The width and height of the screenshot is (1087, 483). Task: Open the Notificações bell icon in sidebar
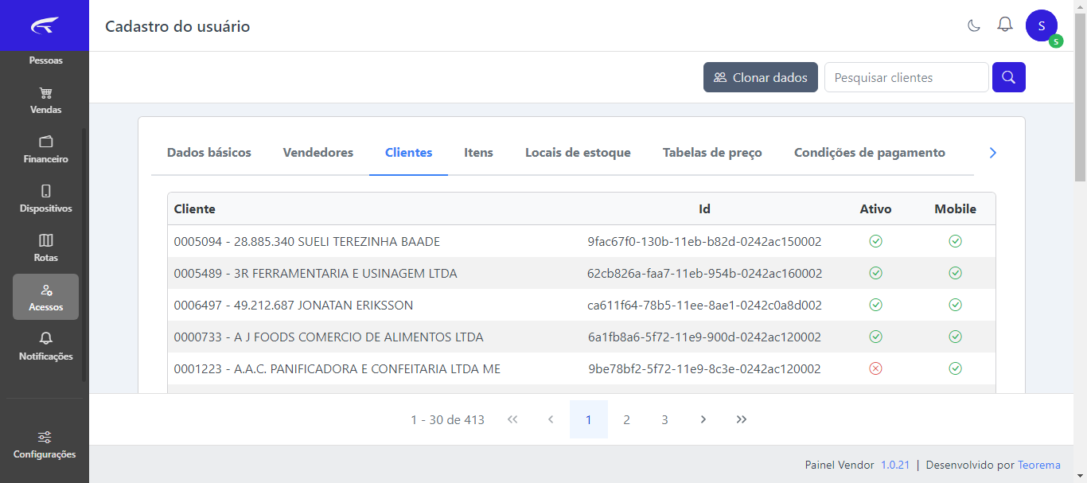45,339
